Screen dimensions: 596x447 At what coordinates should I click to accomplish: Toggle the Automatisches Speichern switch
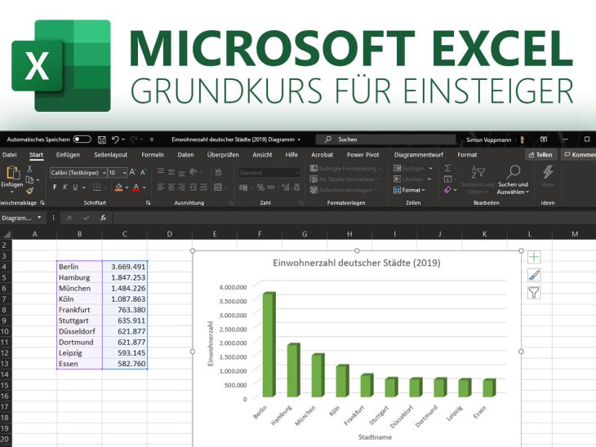pyautogui.click(x=82, y=139)
